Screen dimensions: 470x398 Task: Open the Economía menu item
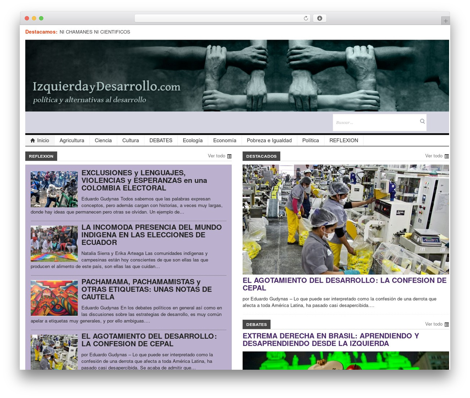click(225, 140)
